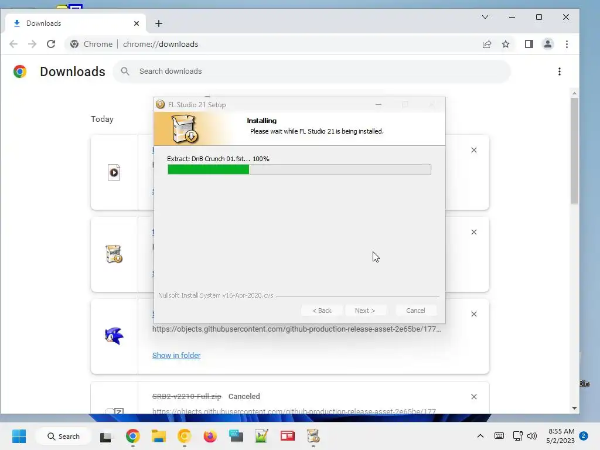Viewport: 600px width, 450px height.
Task: Remove the installer download entry
Action: [473, 232]
